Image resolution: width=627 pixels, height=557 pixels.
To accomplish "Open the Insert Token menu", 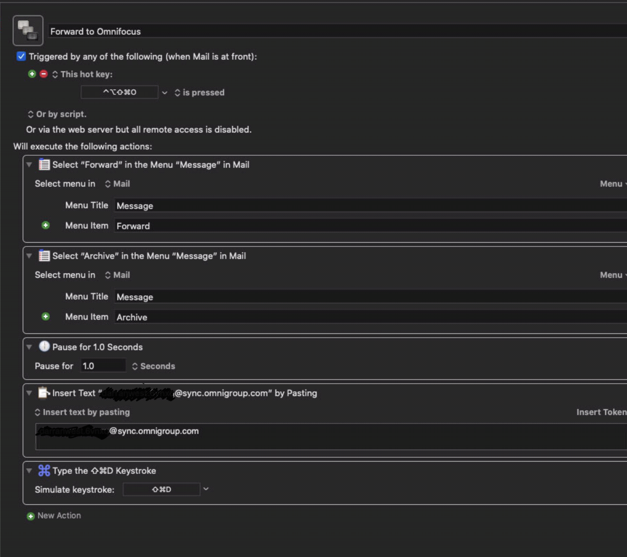I will click(x=601, y=412).
